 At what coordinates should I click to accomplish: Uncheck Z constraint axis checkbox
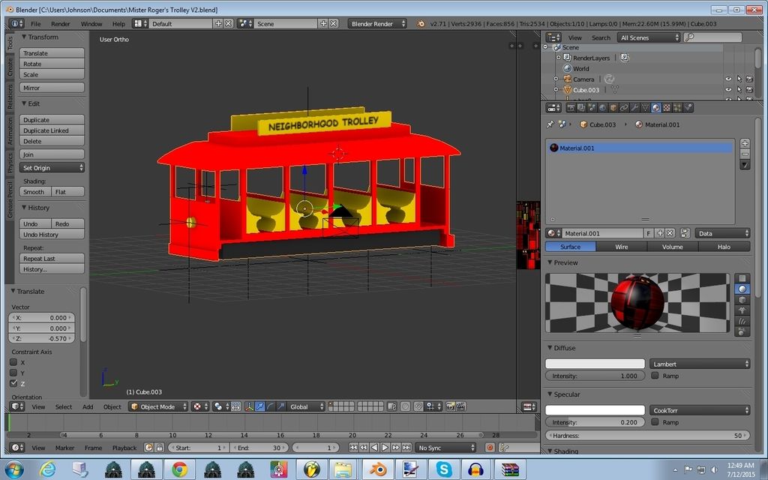pyautogui.click(x=13, y=383)
